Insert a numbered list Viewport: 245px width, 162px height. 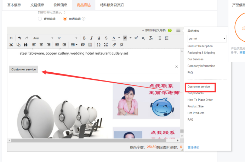[x=167, y=38]
